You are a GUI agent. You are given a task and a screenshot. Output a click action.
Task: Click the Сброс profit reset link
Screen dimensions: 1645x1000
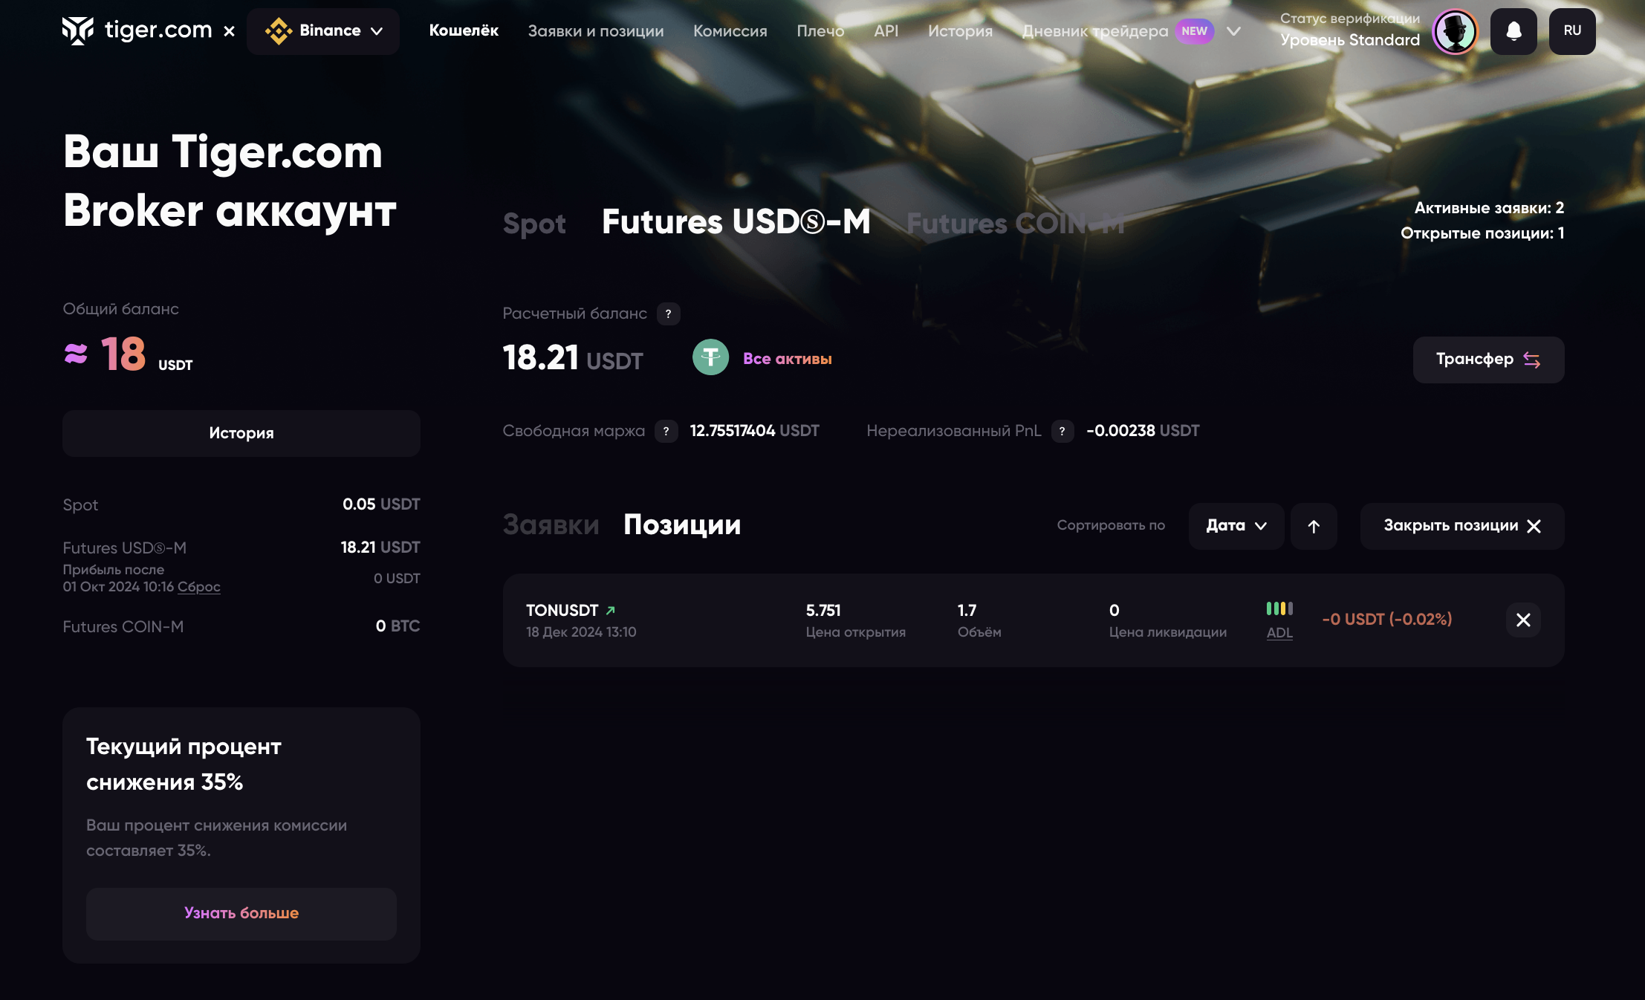(x=198, y=587)
